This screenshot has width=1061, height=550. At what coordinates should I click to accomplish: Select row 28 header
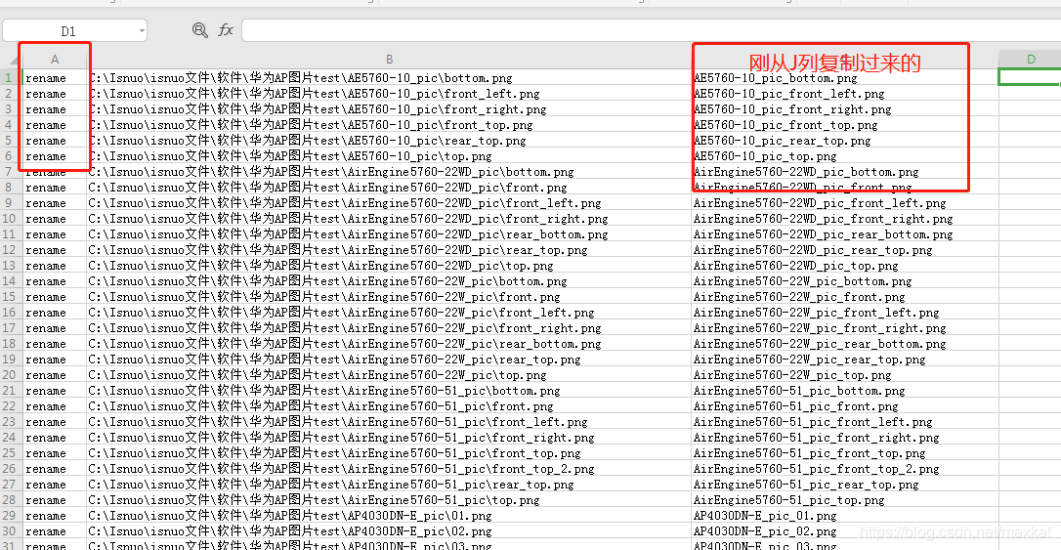pos(11,500)
